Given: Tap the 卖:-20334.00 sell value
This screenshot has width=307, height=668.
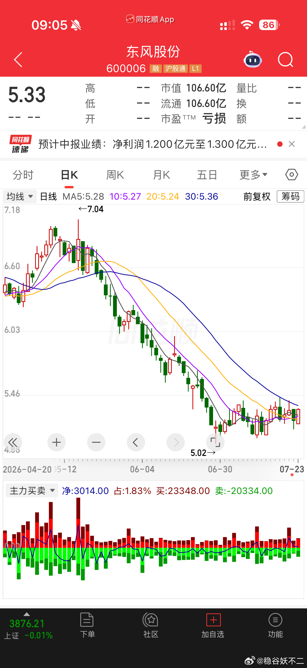Looking at the screenshot, I should pos(244,491).
